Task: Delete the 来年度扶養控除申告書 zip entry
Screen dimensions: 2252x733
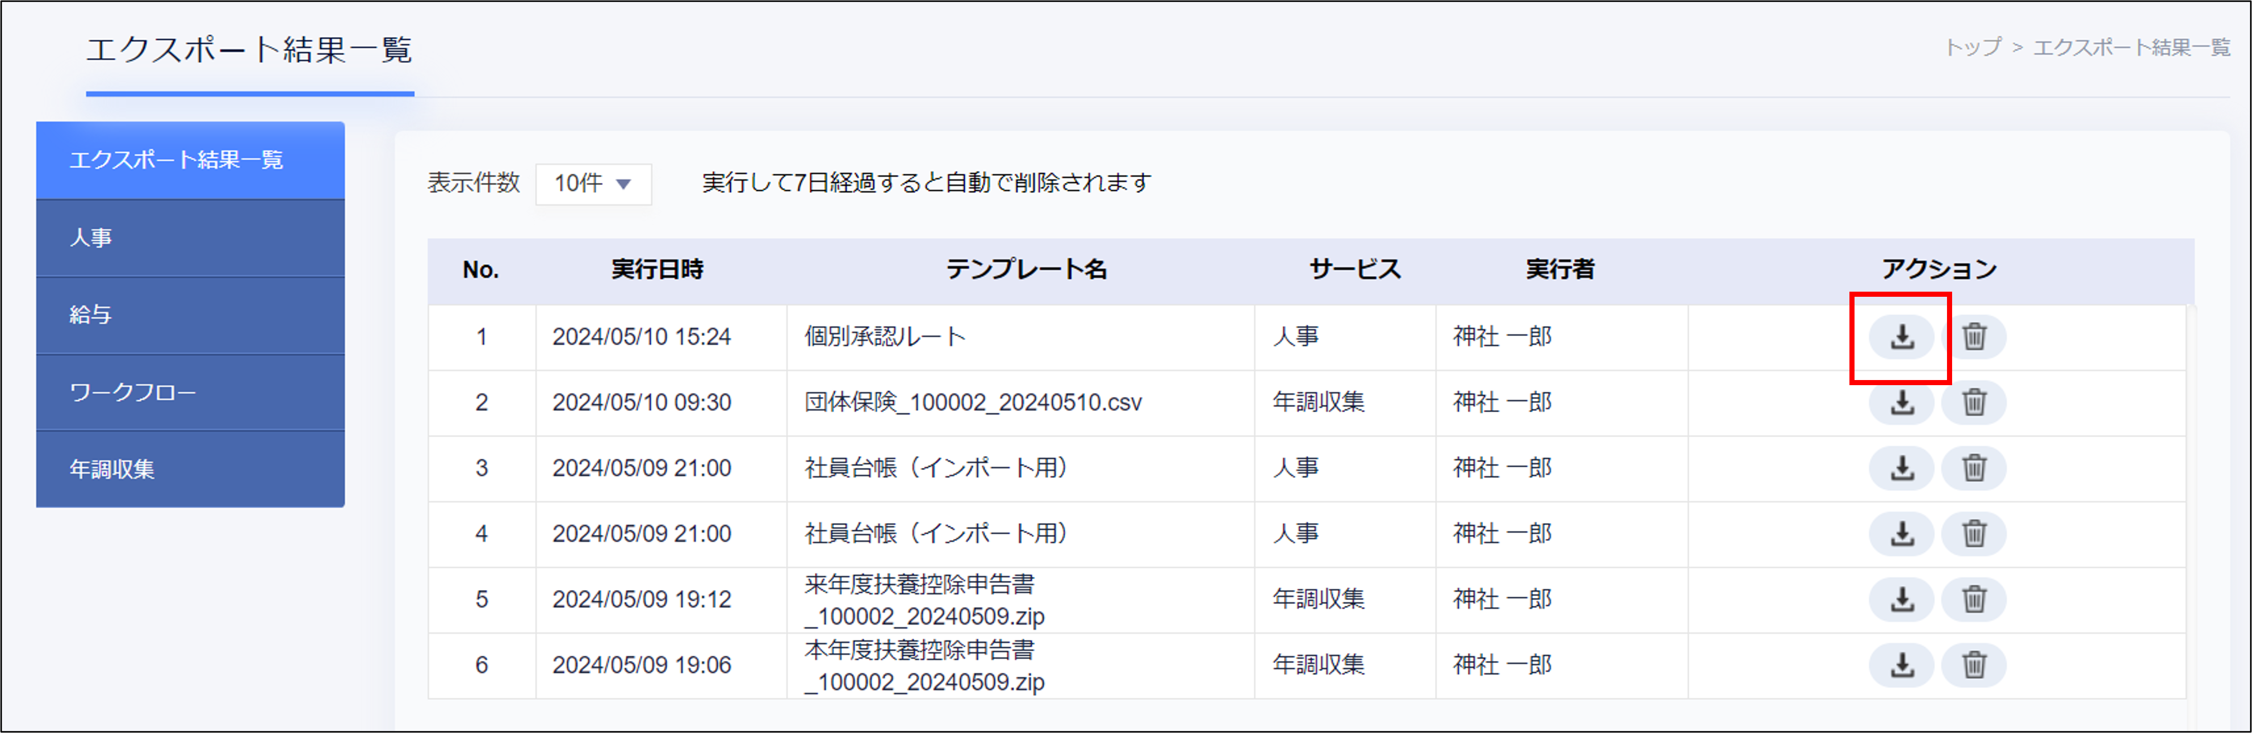Action: click(x=1973, y=599)
